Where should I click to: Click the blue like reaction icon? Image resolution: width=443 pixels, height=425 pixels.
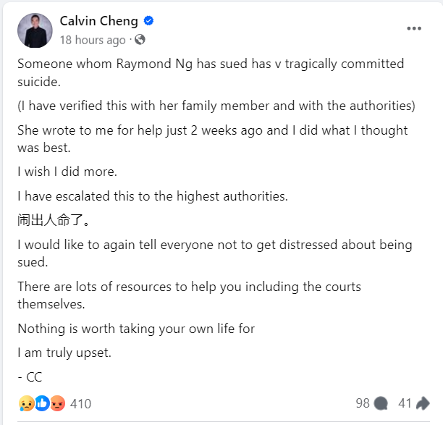[x=42, y=403]
